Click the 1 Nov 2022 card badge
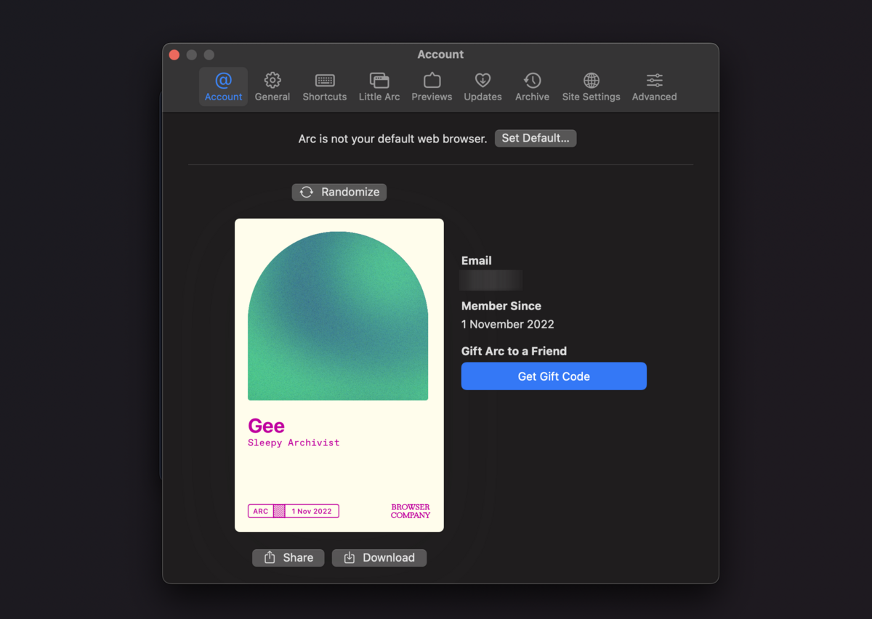The width and height of the screenshot is (872, 619). (294, 511)
